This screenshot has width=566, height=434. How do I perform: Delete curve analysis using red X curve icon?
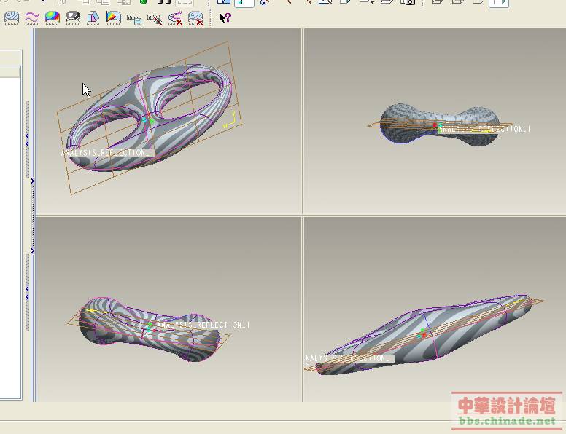[175, 18]
